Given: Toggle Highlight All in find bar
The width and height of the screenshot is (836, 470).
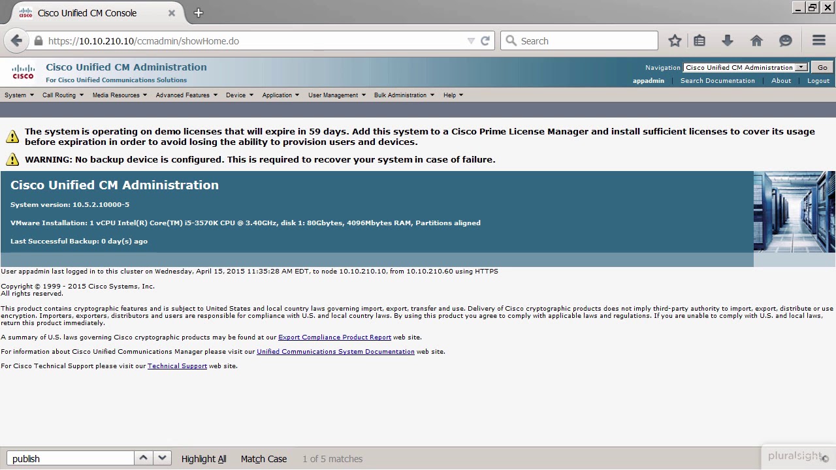Looking at the screenshot, I should [x=204, y=459].
